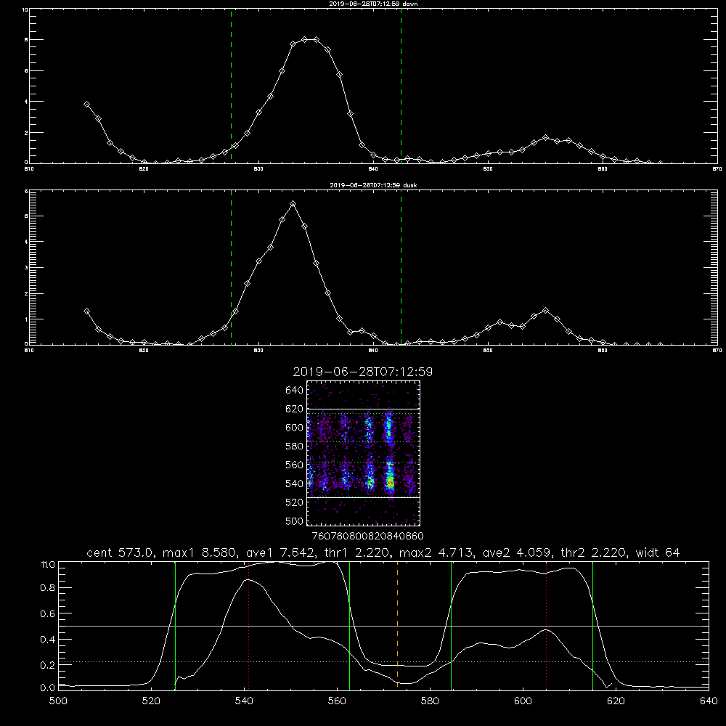
Task: Click y-axis label 8 on dawn plot
Action: pyautogui.click(x=26, y=40)
